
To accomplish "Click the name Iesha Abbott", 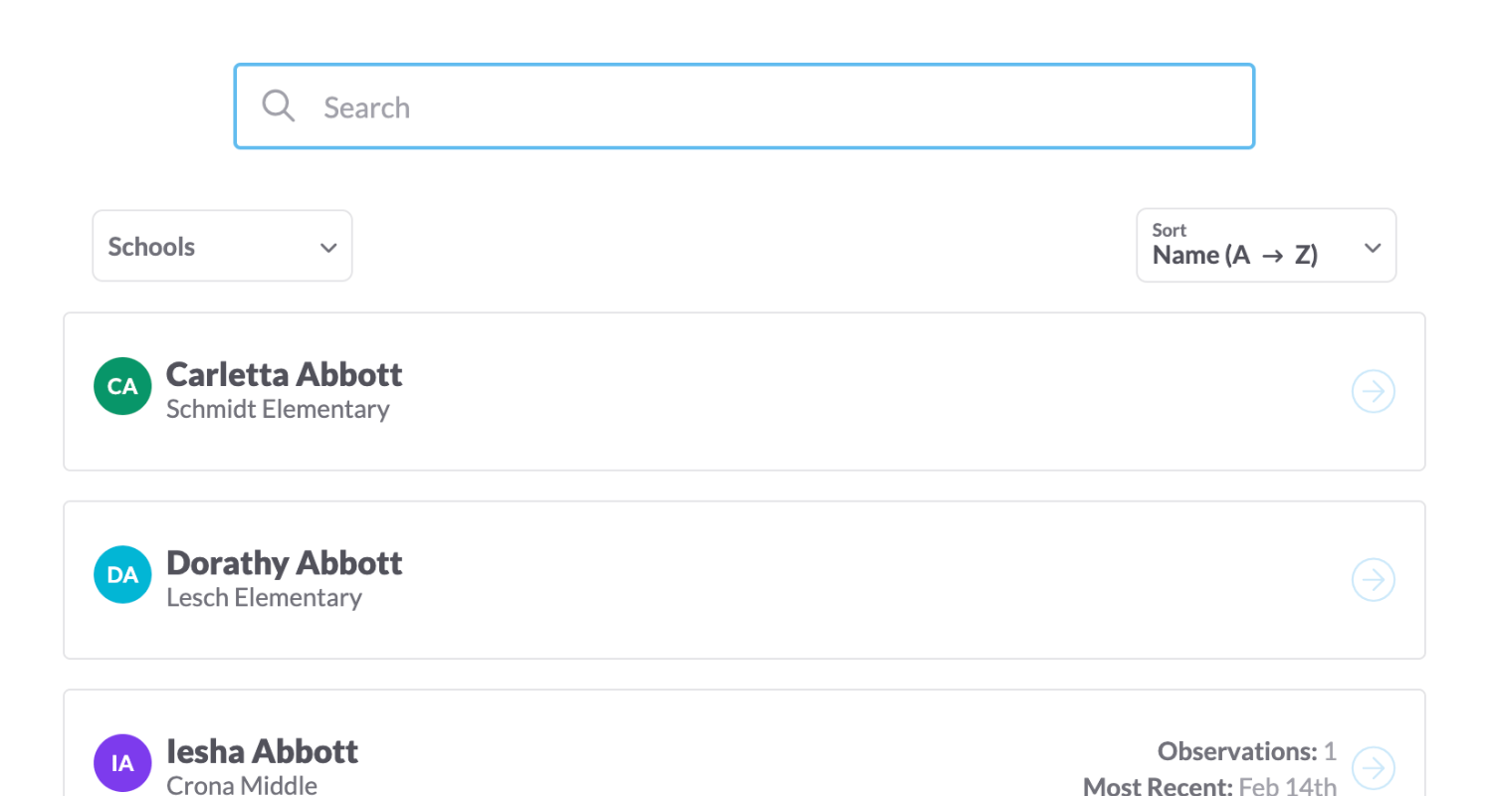I will (x=262, y=751).
